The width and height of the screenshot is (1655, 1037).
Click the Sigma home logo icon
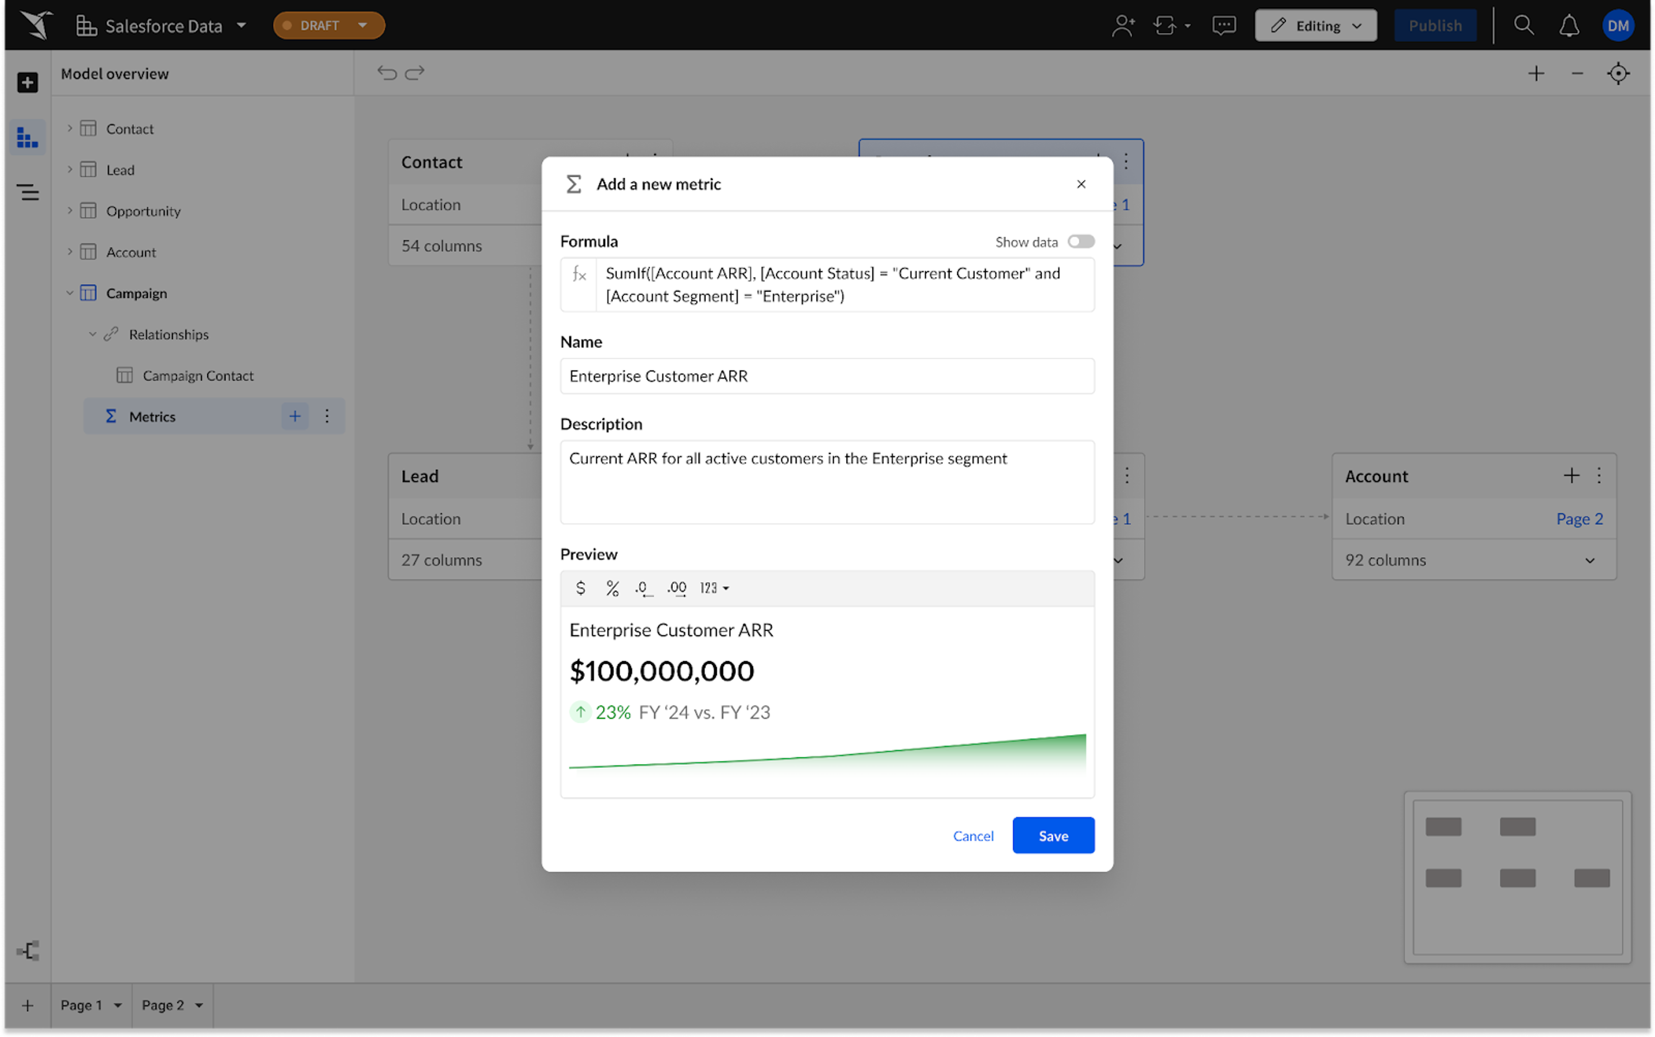pos(36,25)
